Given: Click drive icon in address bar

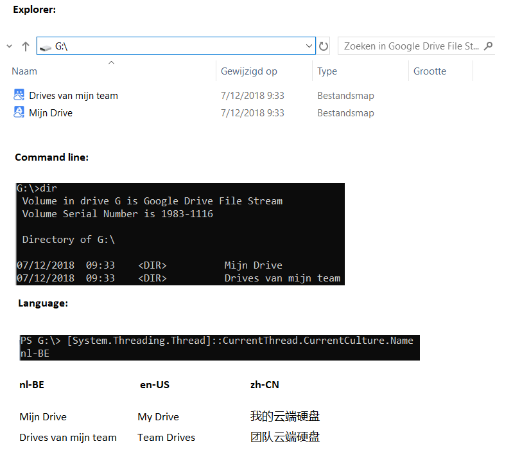Looking at the screenshot, I should point(46,47).
